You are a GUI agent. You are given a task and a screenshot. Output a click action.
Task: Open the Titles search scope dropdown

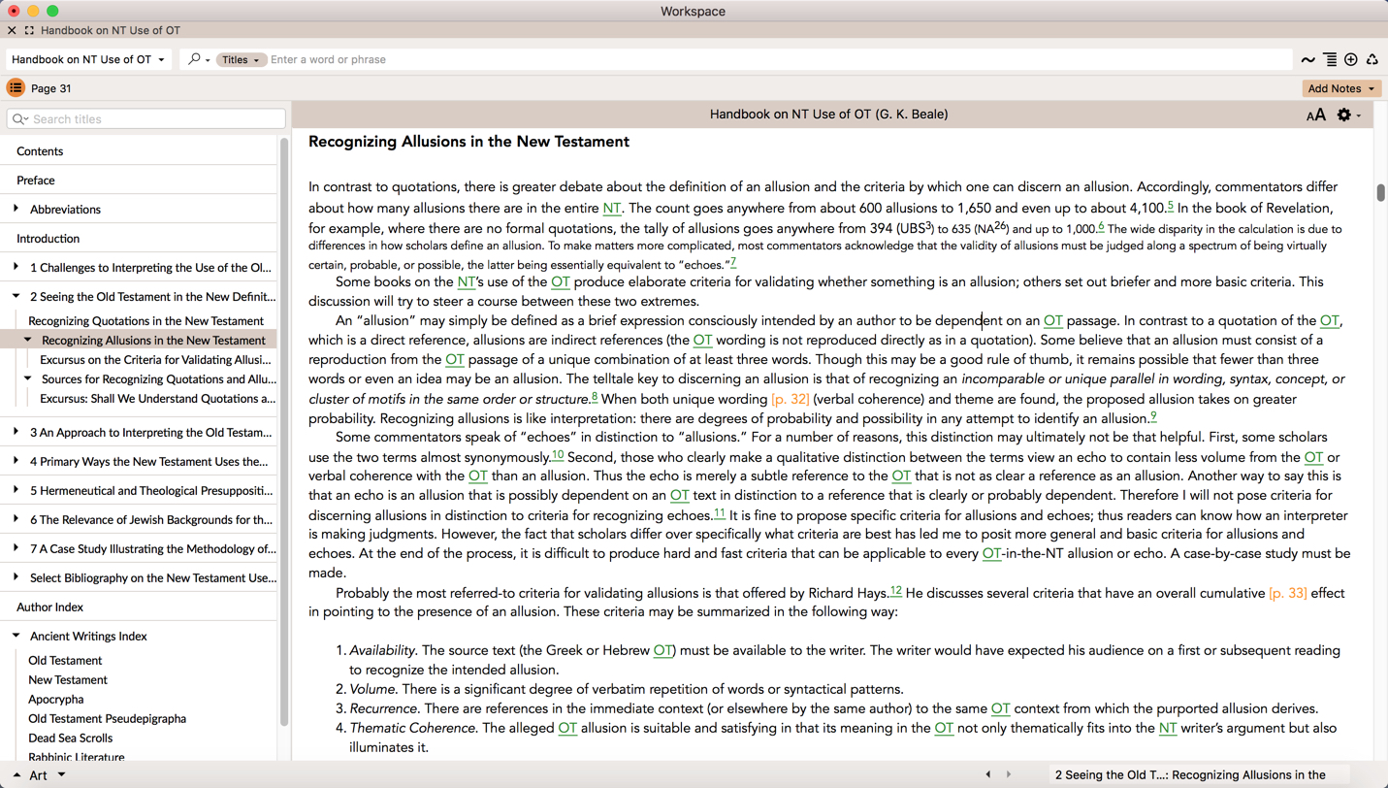pos(241,60)
